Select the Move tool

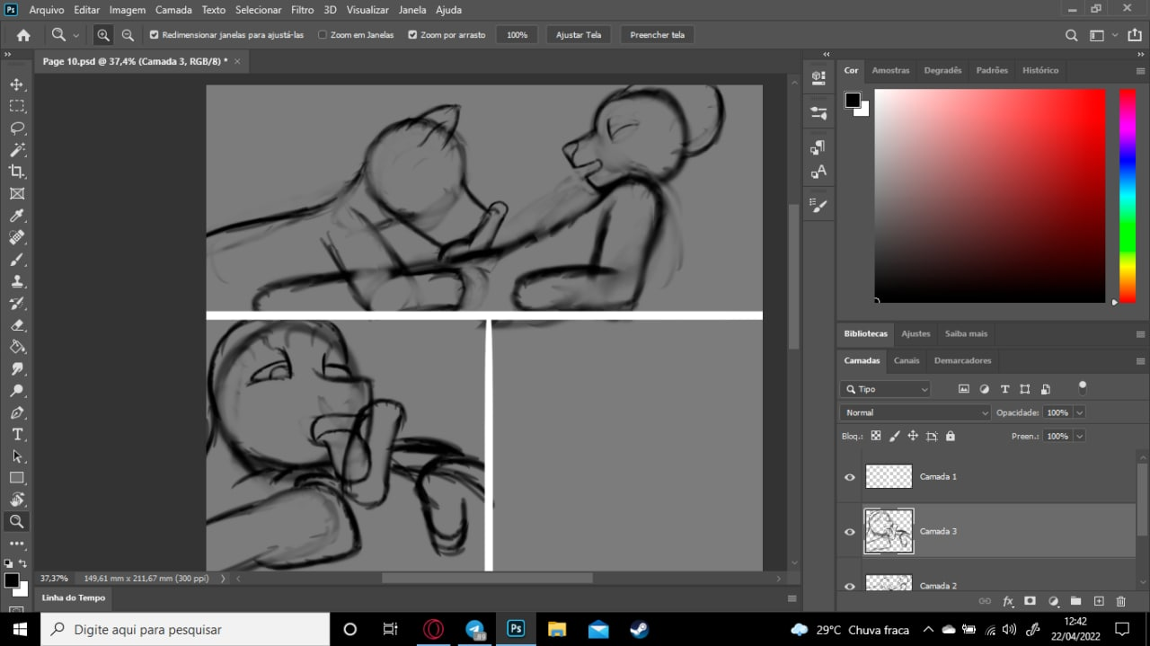pos(16,84)
